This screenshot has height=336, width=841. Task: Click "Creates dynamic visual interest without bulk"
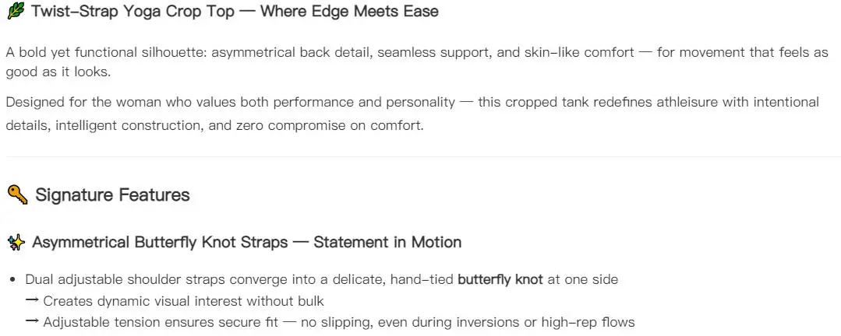(x=183, y=301)
